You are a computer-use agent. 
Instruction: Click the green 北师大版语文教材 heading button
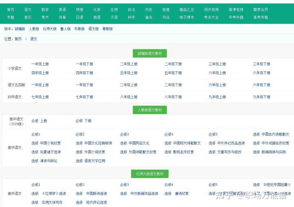click(x=149, y=174)
